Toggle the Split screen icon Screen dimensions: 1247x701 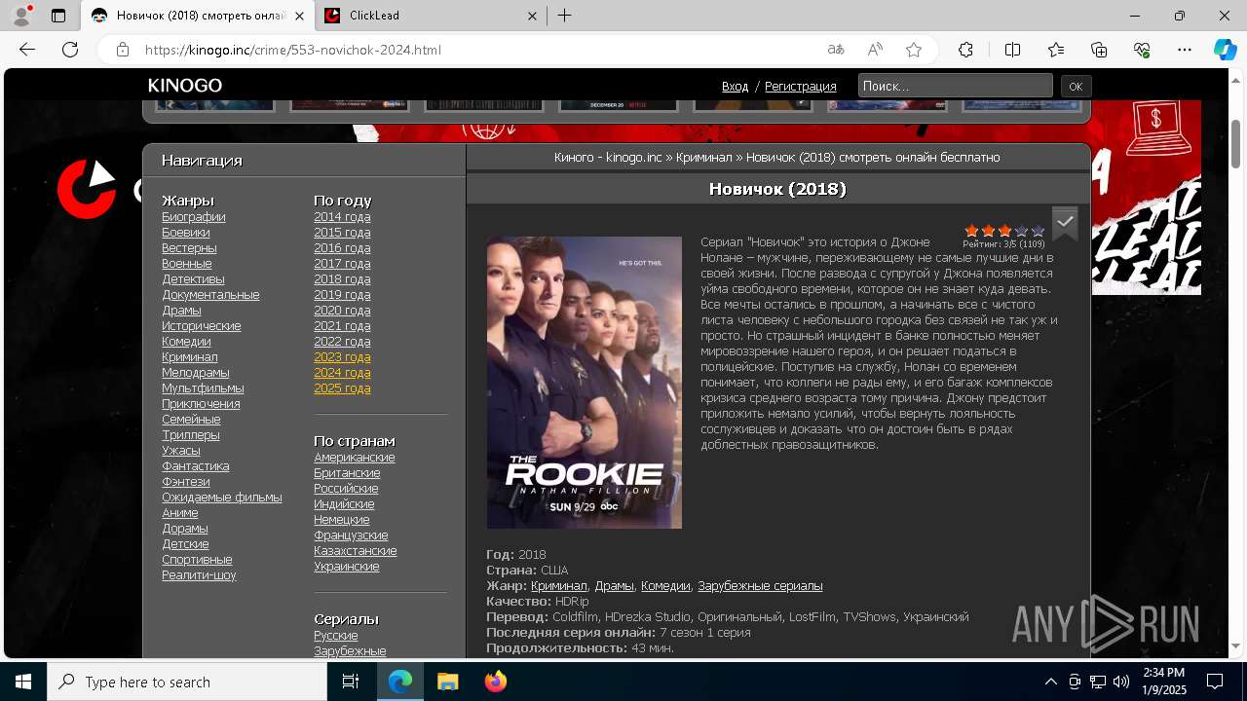[1012, 50]
